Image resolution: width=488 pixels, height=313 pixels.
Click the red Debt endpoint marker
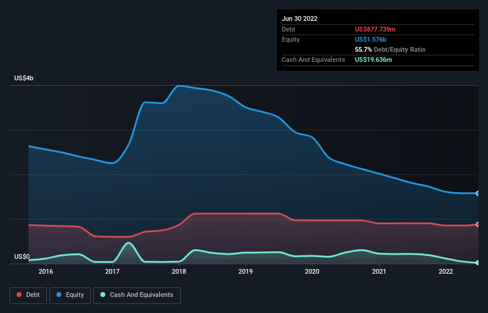tap(478, 224)
